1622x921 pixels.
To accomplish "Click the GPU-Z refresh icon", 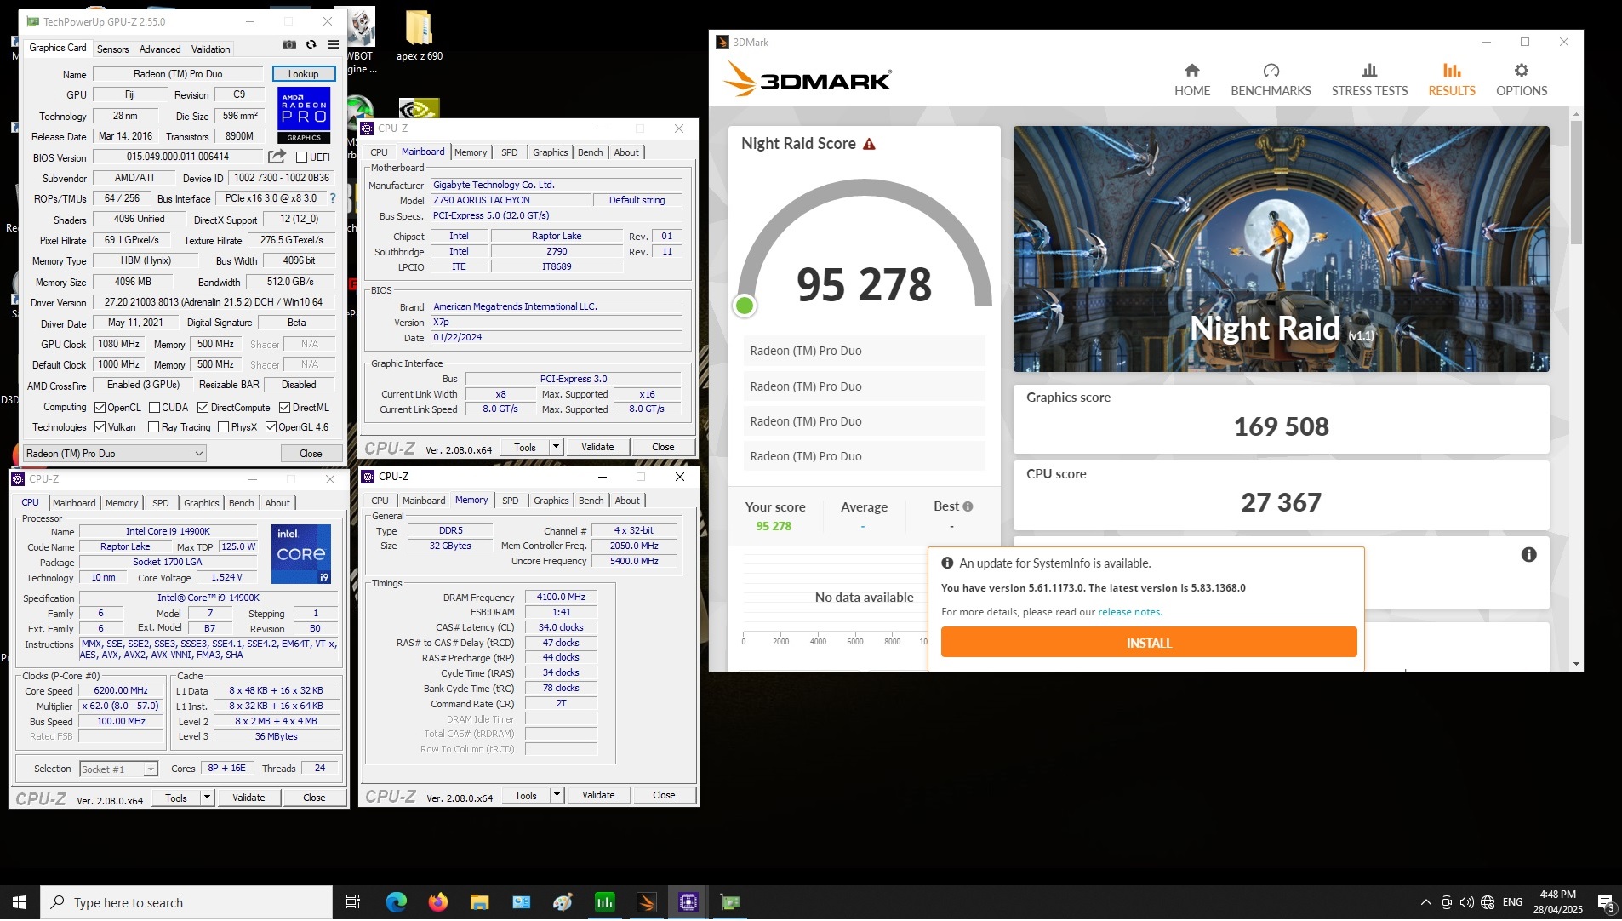I will (x=311, y=45).
